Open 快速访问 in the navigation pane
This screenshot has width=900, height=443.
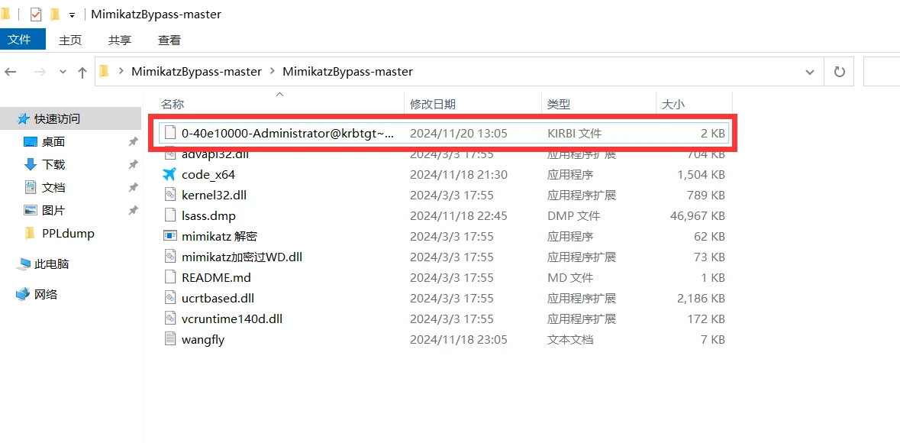pyautogui.click(x=56, y=119)
